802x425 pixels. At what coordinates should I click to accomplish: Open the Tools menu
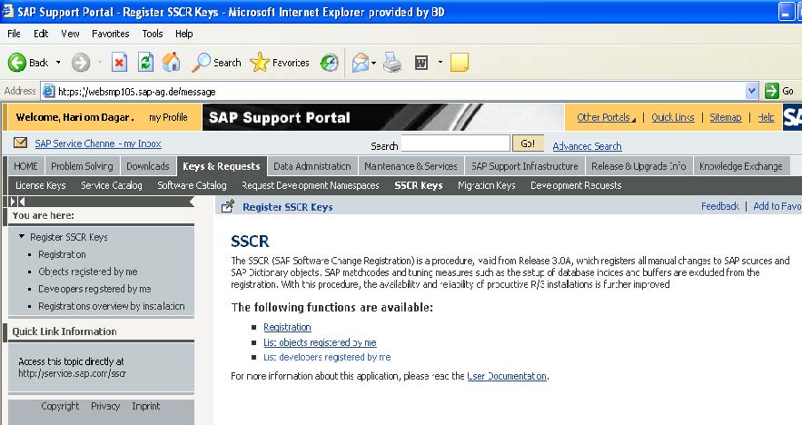(153, 34)
